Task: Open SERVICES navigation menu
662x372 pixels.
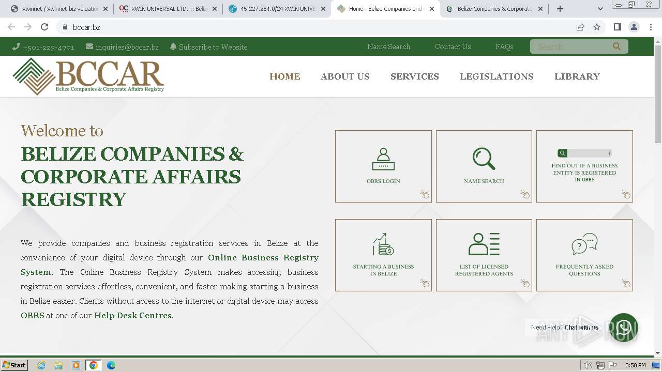Action: [x=415, y=76]
